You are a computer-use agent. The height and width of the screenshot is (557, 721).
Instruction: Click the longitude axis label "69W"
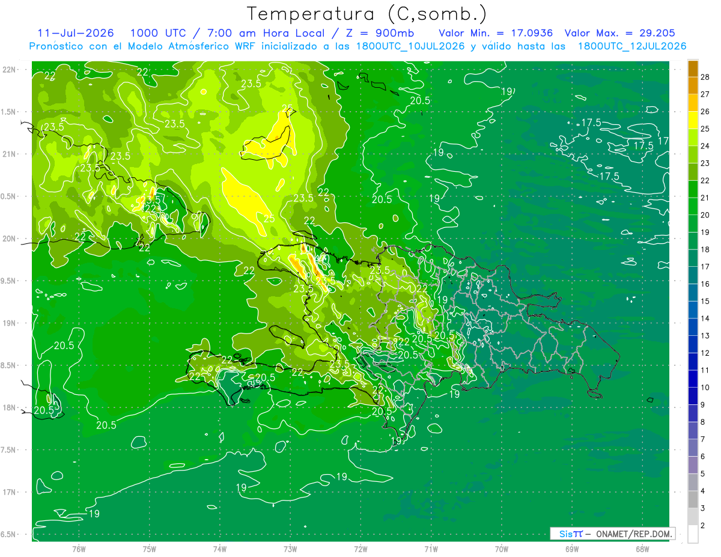pyautogui.click(x=571, y=549)
